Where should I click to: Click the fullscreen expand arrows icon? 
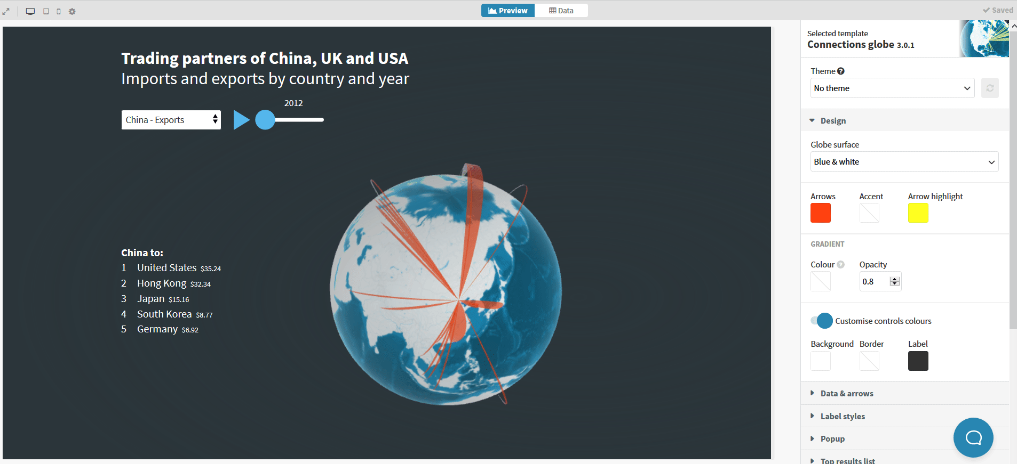click(x=6, y=11)
